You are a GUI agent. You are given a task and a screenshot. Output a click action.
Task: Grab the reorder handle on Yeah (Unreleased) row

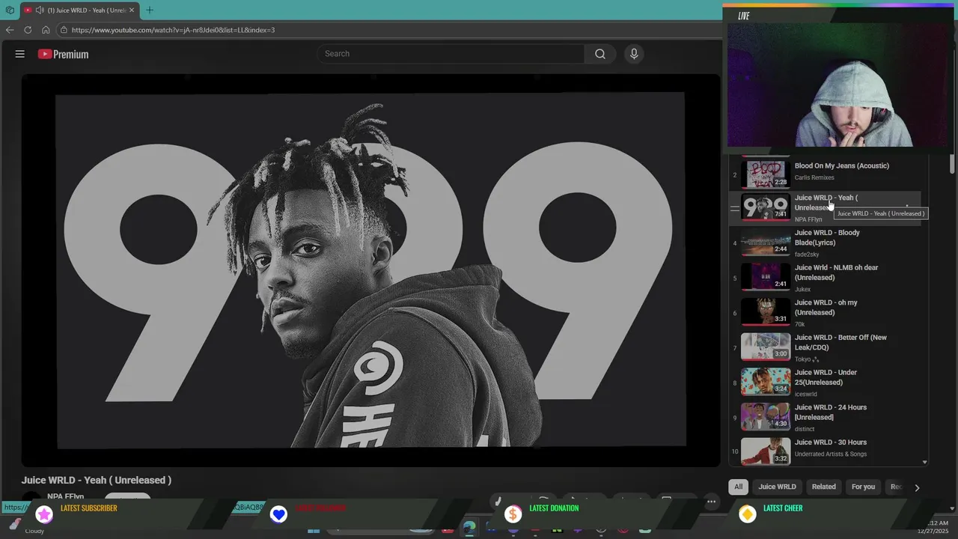coord(734,208)
